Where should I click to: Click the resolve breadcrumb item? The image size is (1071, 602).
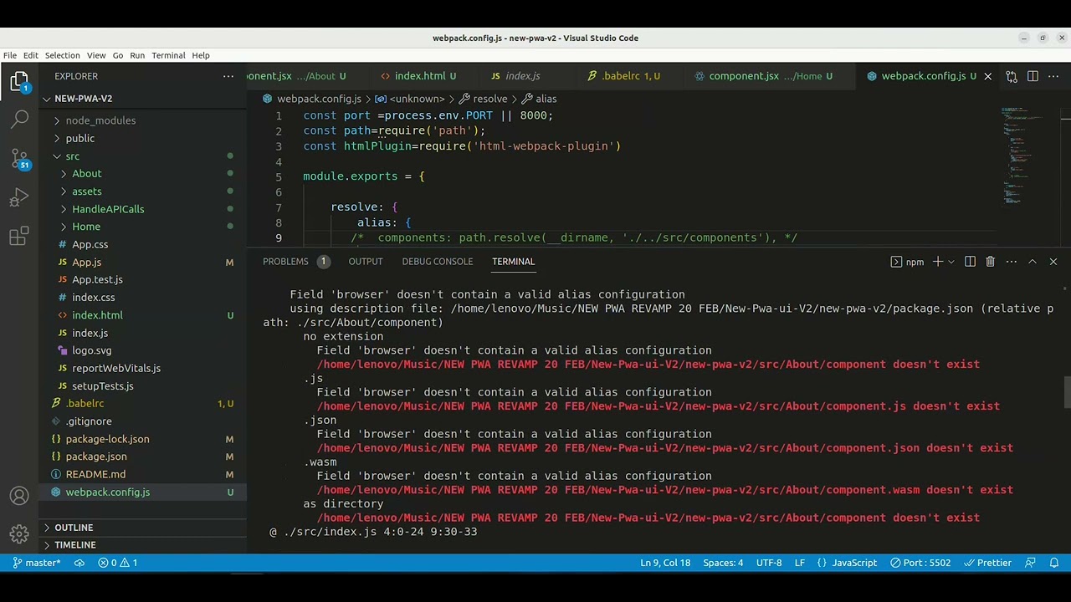(x=484, y=99)
